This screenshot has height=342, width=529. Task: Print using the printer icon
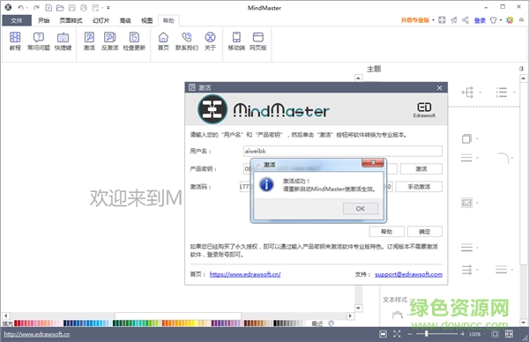click(84, 7)
